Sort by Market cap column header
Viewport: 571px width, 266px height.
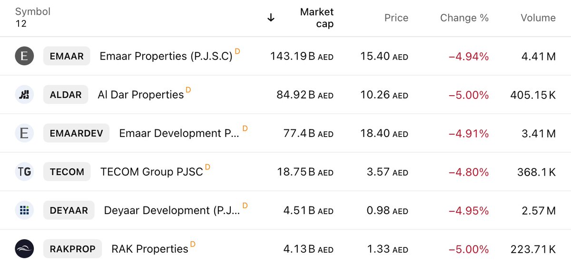pos(317,18)
